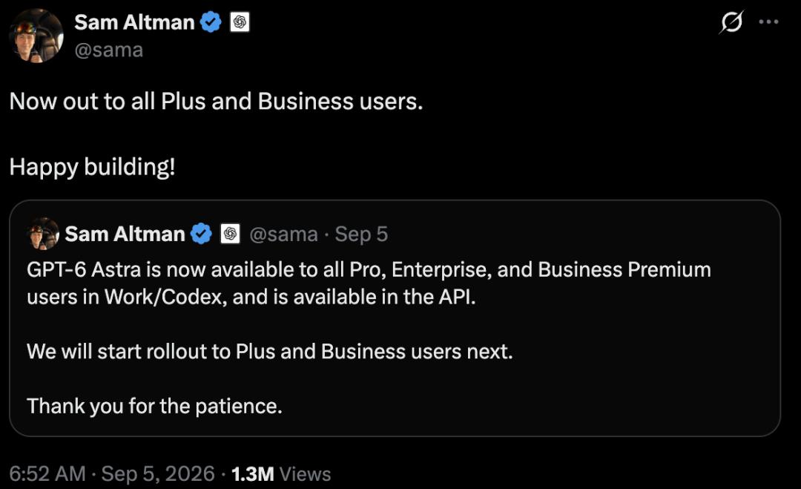Click 'Now out to all Plus and Business users' text
The width and height of the screenshot is (801, 489).
216,101
